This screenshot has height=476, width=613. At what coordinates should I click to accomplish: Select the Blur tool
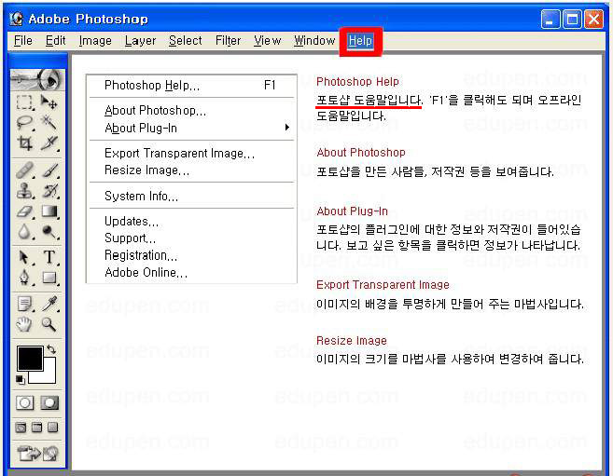tap(25, 232)
